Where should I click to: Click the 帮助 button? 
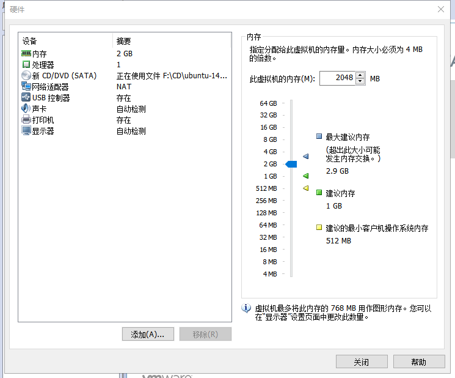pyautogui.click(x=419, y=361)
